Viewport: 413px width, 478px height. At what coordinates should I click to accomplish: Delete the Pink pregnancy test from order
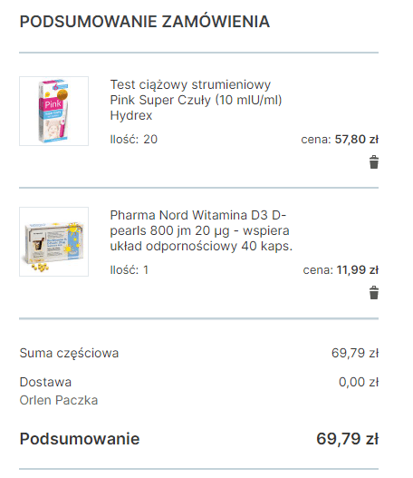point(374,161)
